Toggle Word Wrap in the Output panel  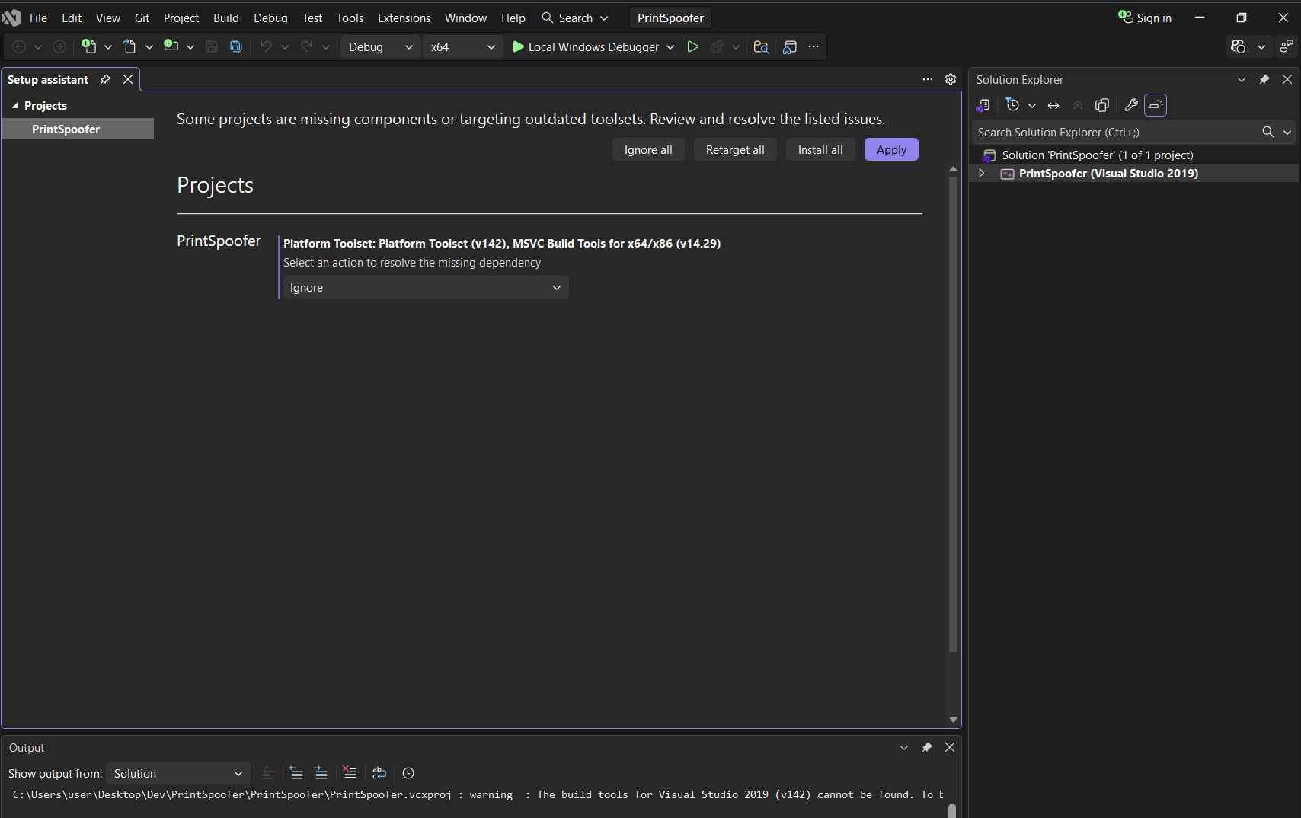point(379,772)
